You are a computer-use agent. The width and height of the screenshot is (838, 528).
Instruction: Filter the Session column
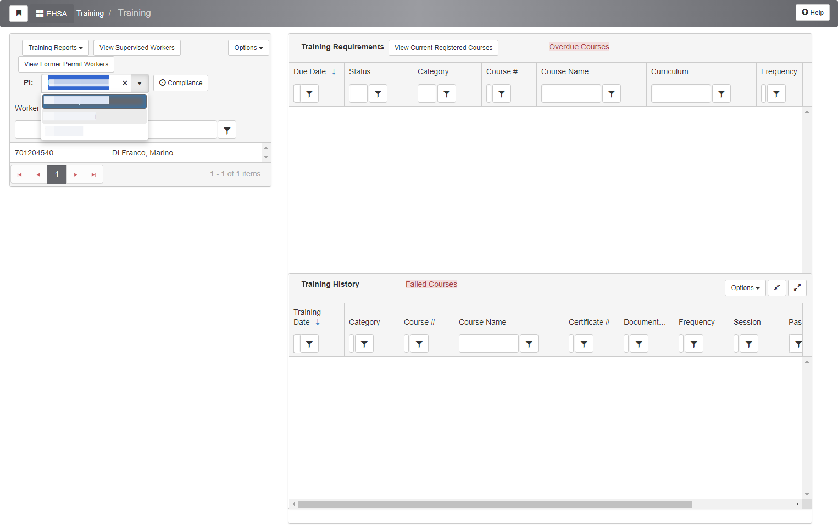pos(749,344)
